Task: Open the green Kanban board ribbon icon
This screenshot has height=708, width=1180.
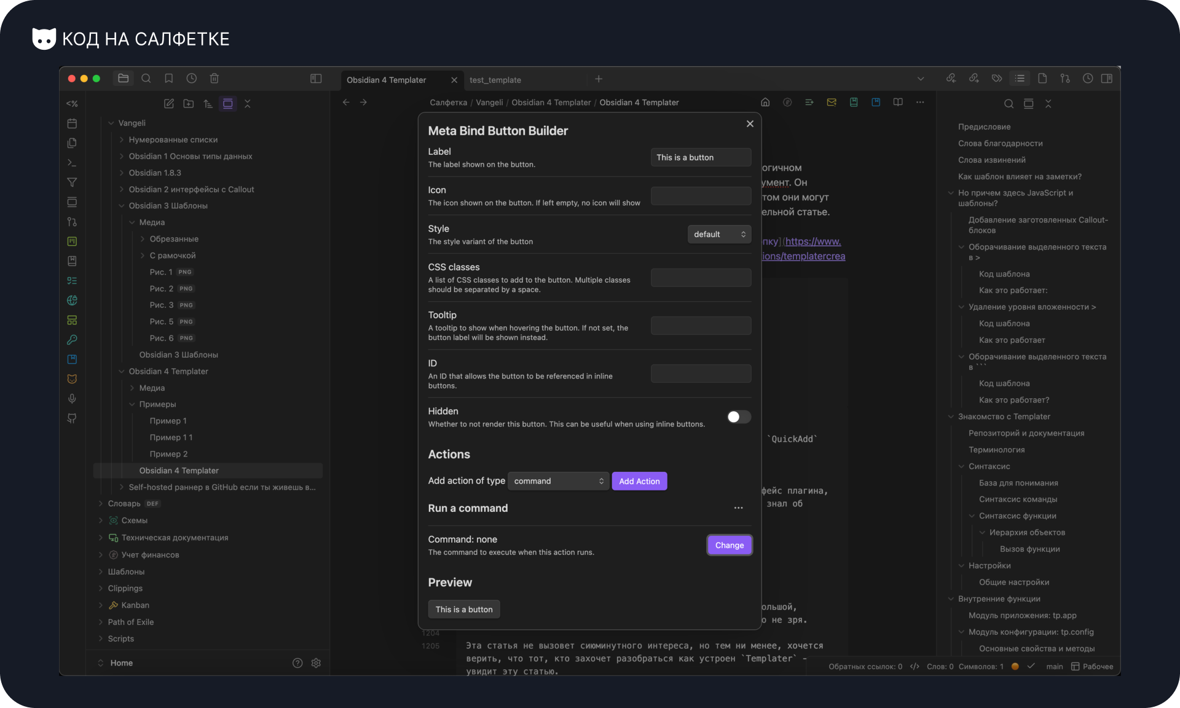Action: 72,242
